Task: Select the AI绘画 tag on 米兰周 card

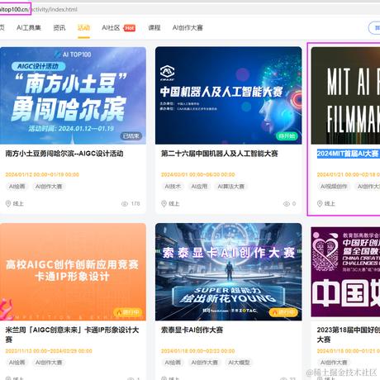Action: [x=17, y=363]
